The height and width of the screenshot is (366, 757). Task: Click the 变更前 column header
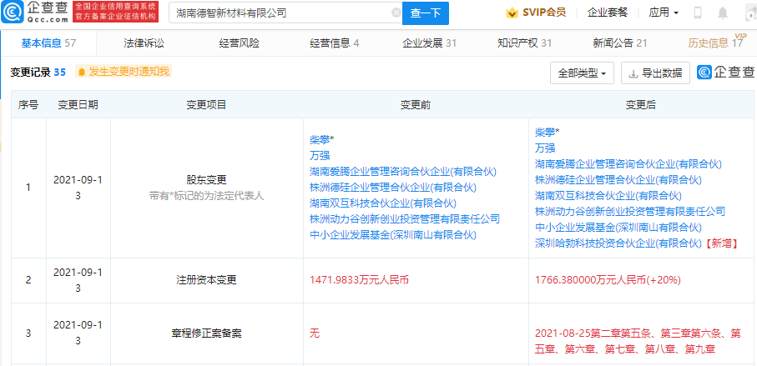(x=416, y=105)
